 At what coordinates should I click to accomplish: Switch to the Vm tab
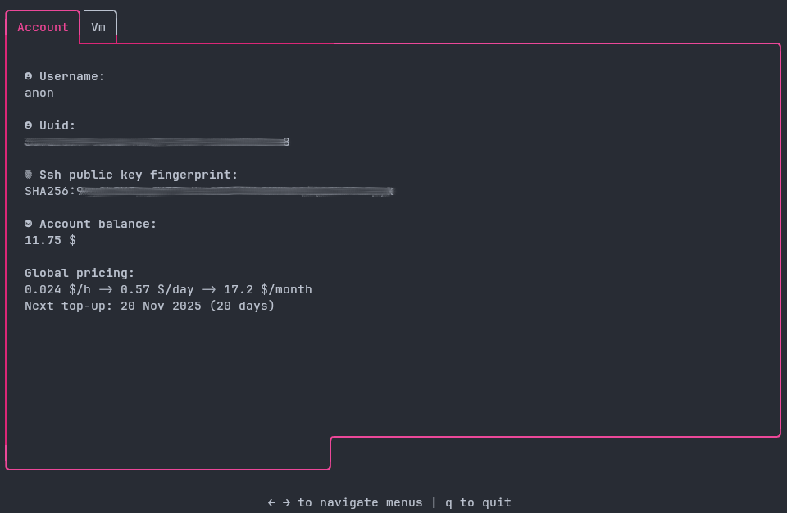pos(98,27)
